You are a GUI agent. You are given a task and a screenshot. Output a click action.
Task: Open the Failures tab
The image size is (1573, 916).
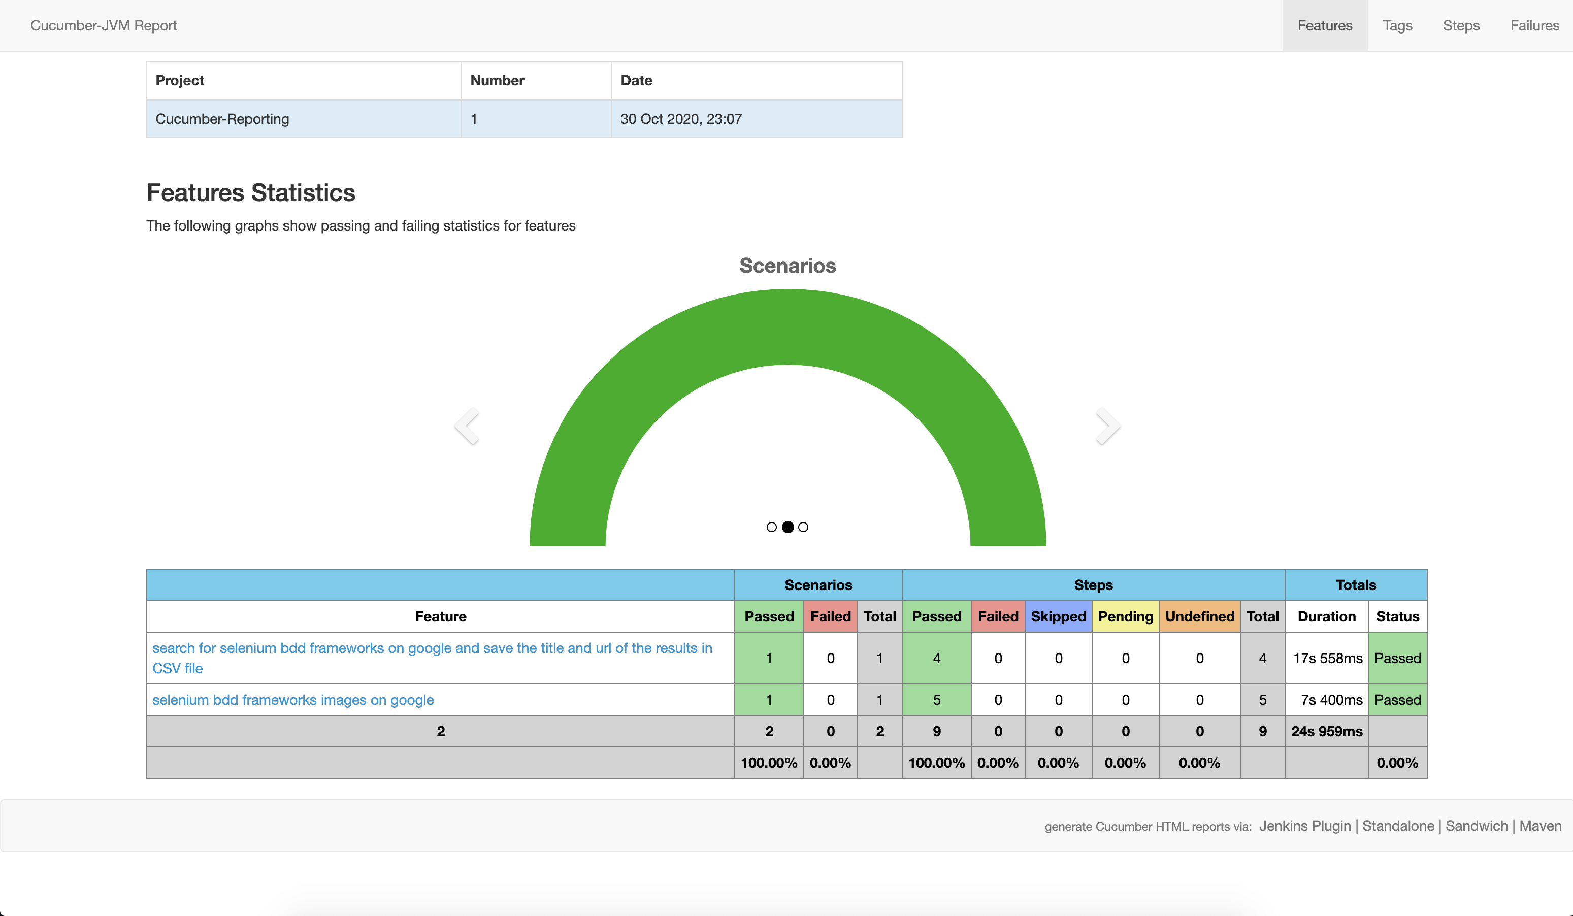coord(1534,25)
